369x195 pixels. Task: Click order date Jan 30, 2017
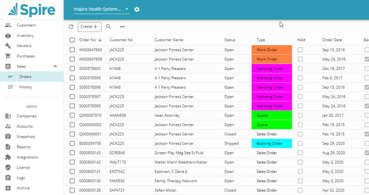tap(333, 116)
